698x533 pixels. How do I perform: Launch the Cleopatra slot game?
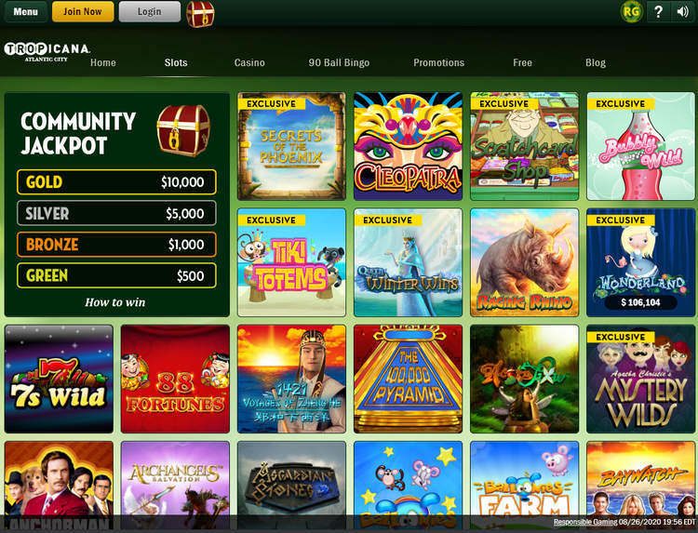408,146
